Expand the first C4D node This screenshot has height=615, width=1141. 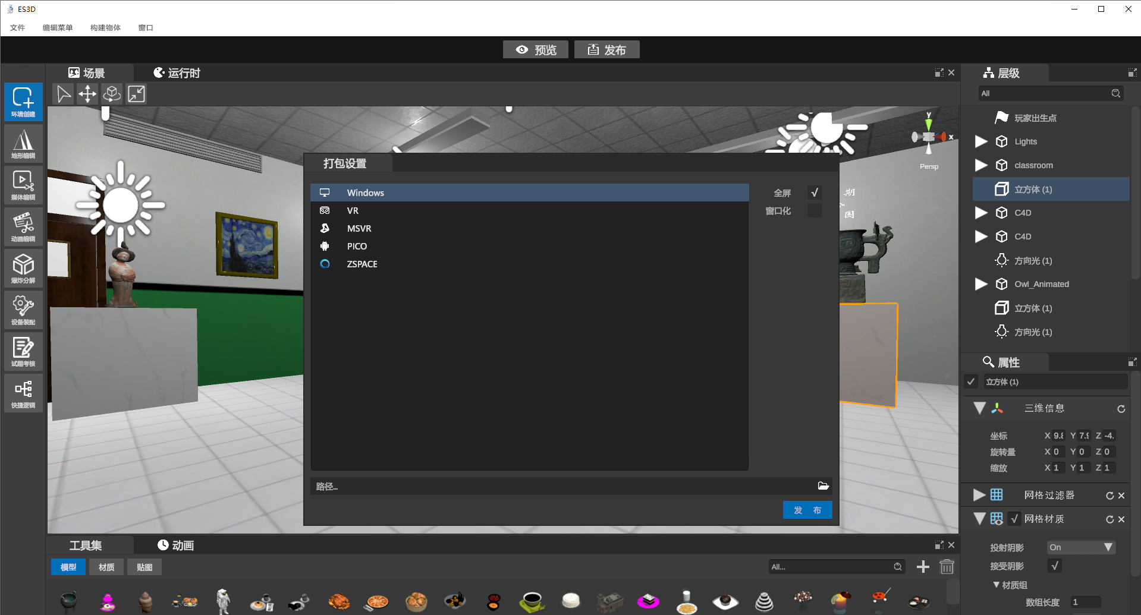tap(981, 213)
